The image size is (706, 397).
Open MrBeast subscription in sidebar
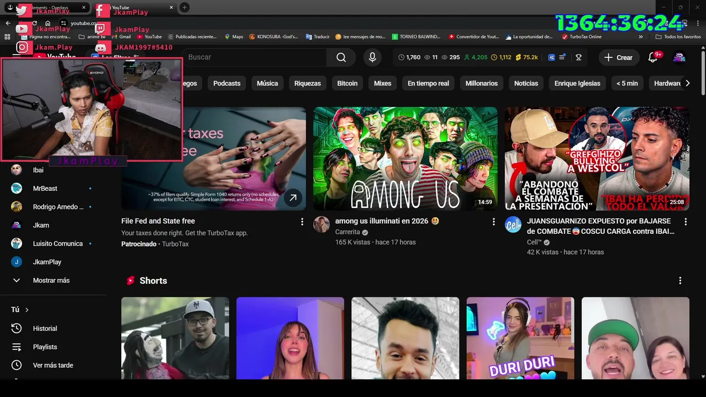coord(45,189)
